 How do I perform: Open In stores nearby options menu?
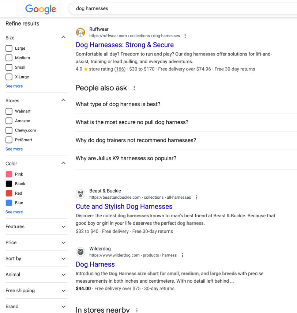(x=137, y=310)
